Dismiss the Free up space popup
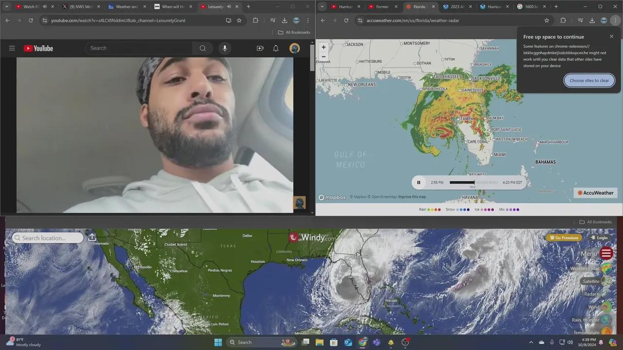Image resolution: width=623 pixels, height=350 pixels. point(611,36)
